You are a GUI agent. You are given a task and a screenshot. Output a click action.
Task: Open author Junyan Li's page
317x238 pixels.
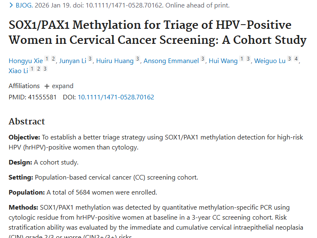click(x=73, y=61)
